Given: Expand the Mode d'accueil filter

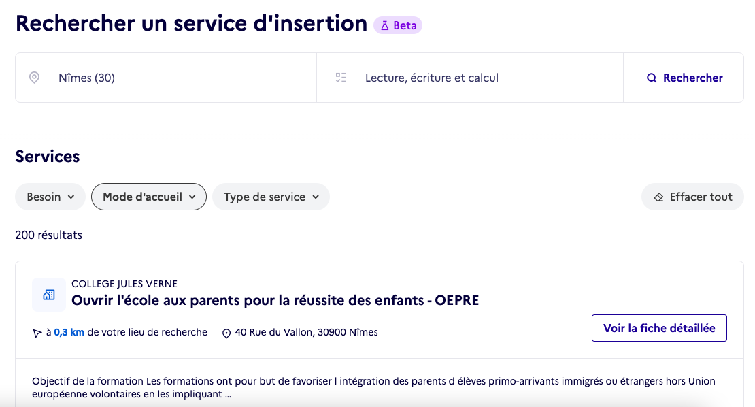Looking at the screenshot, I should click(x=149, y=197).
